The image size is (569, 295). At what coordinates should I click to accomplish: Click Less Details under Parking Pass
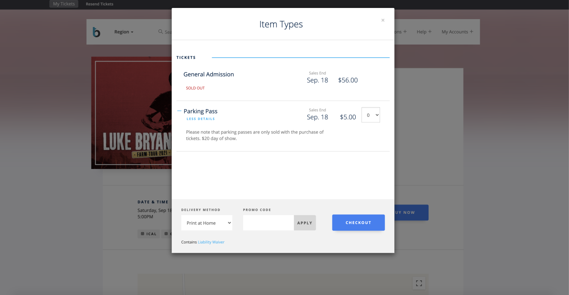(x=200, y=119)
